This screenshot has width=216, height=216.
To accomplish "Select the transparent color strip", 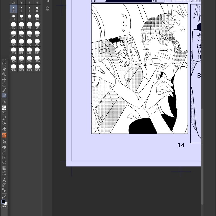I will point(4,207).
